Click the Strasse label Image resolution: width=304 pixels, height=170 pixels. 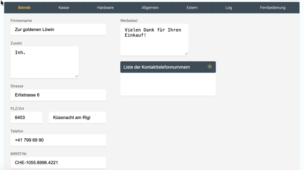click(x=17, y=86)
